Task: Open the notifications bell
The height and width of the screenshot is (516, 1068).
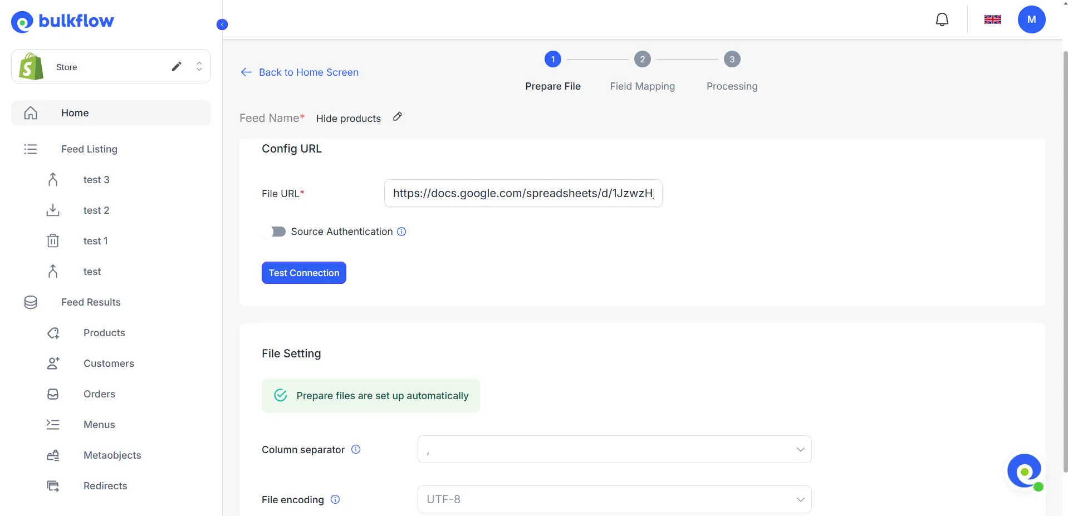Action: pyautogui.click(x=942, y=19)
